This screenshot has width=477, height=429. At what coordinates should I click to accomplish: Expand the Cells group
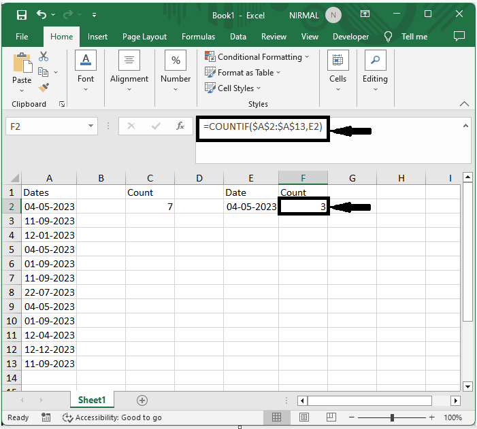(338, 71)
